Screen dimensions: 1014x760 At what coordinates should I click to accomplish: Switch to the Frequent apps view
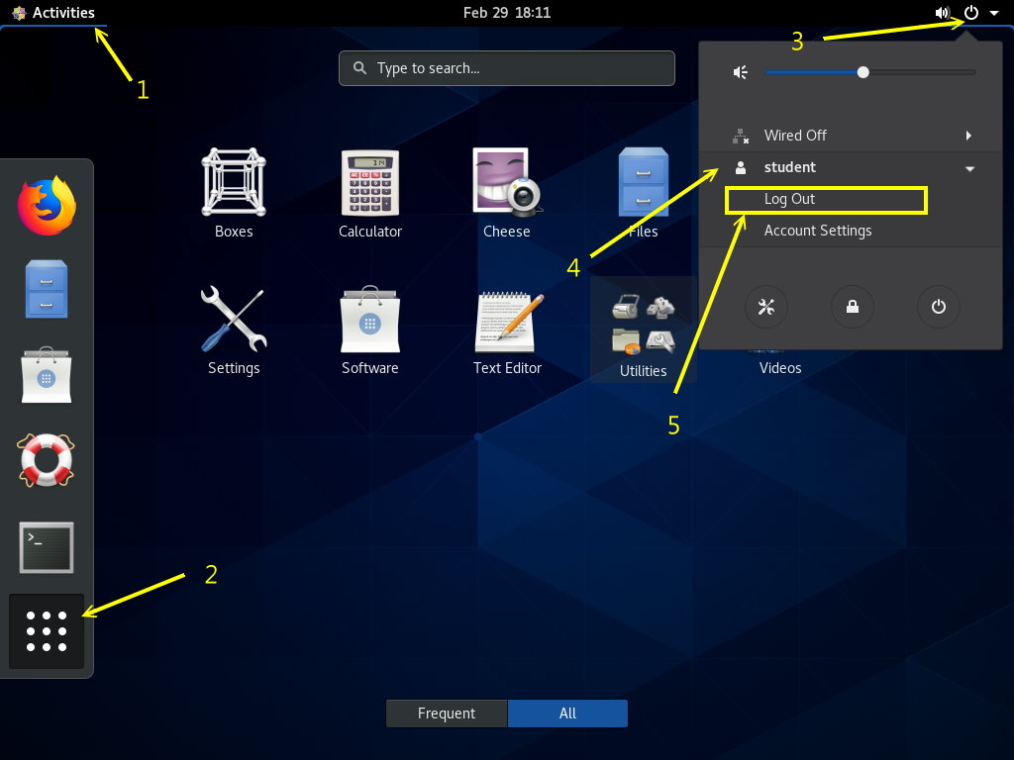pyautogui.click(x=447, y=713)
